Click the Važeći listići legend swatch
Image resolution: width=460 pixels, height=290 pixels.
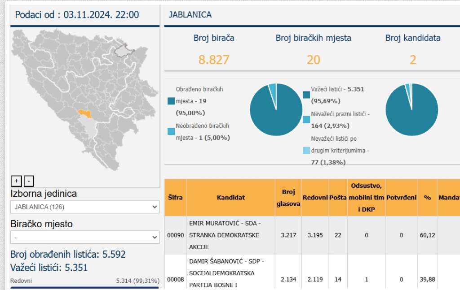[306, 95]
